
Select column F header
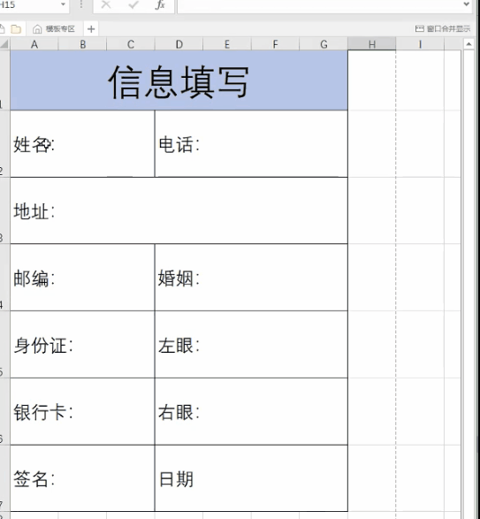pos(275,44)
